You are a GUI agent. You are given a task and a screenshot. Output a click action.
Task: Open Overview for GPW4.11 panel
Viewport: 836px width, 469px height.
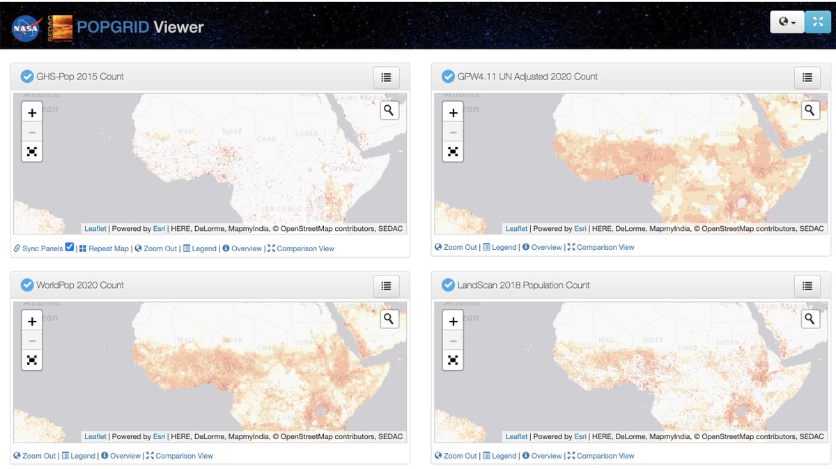[x=542, y=247]
